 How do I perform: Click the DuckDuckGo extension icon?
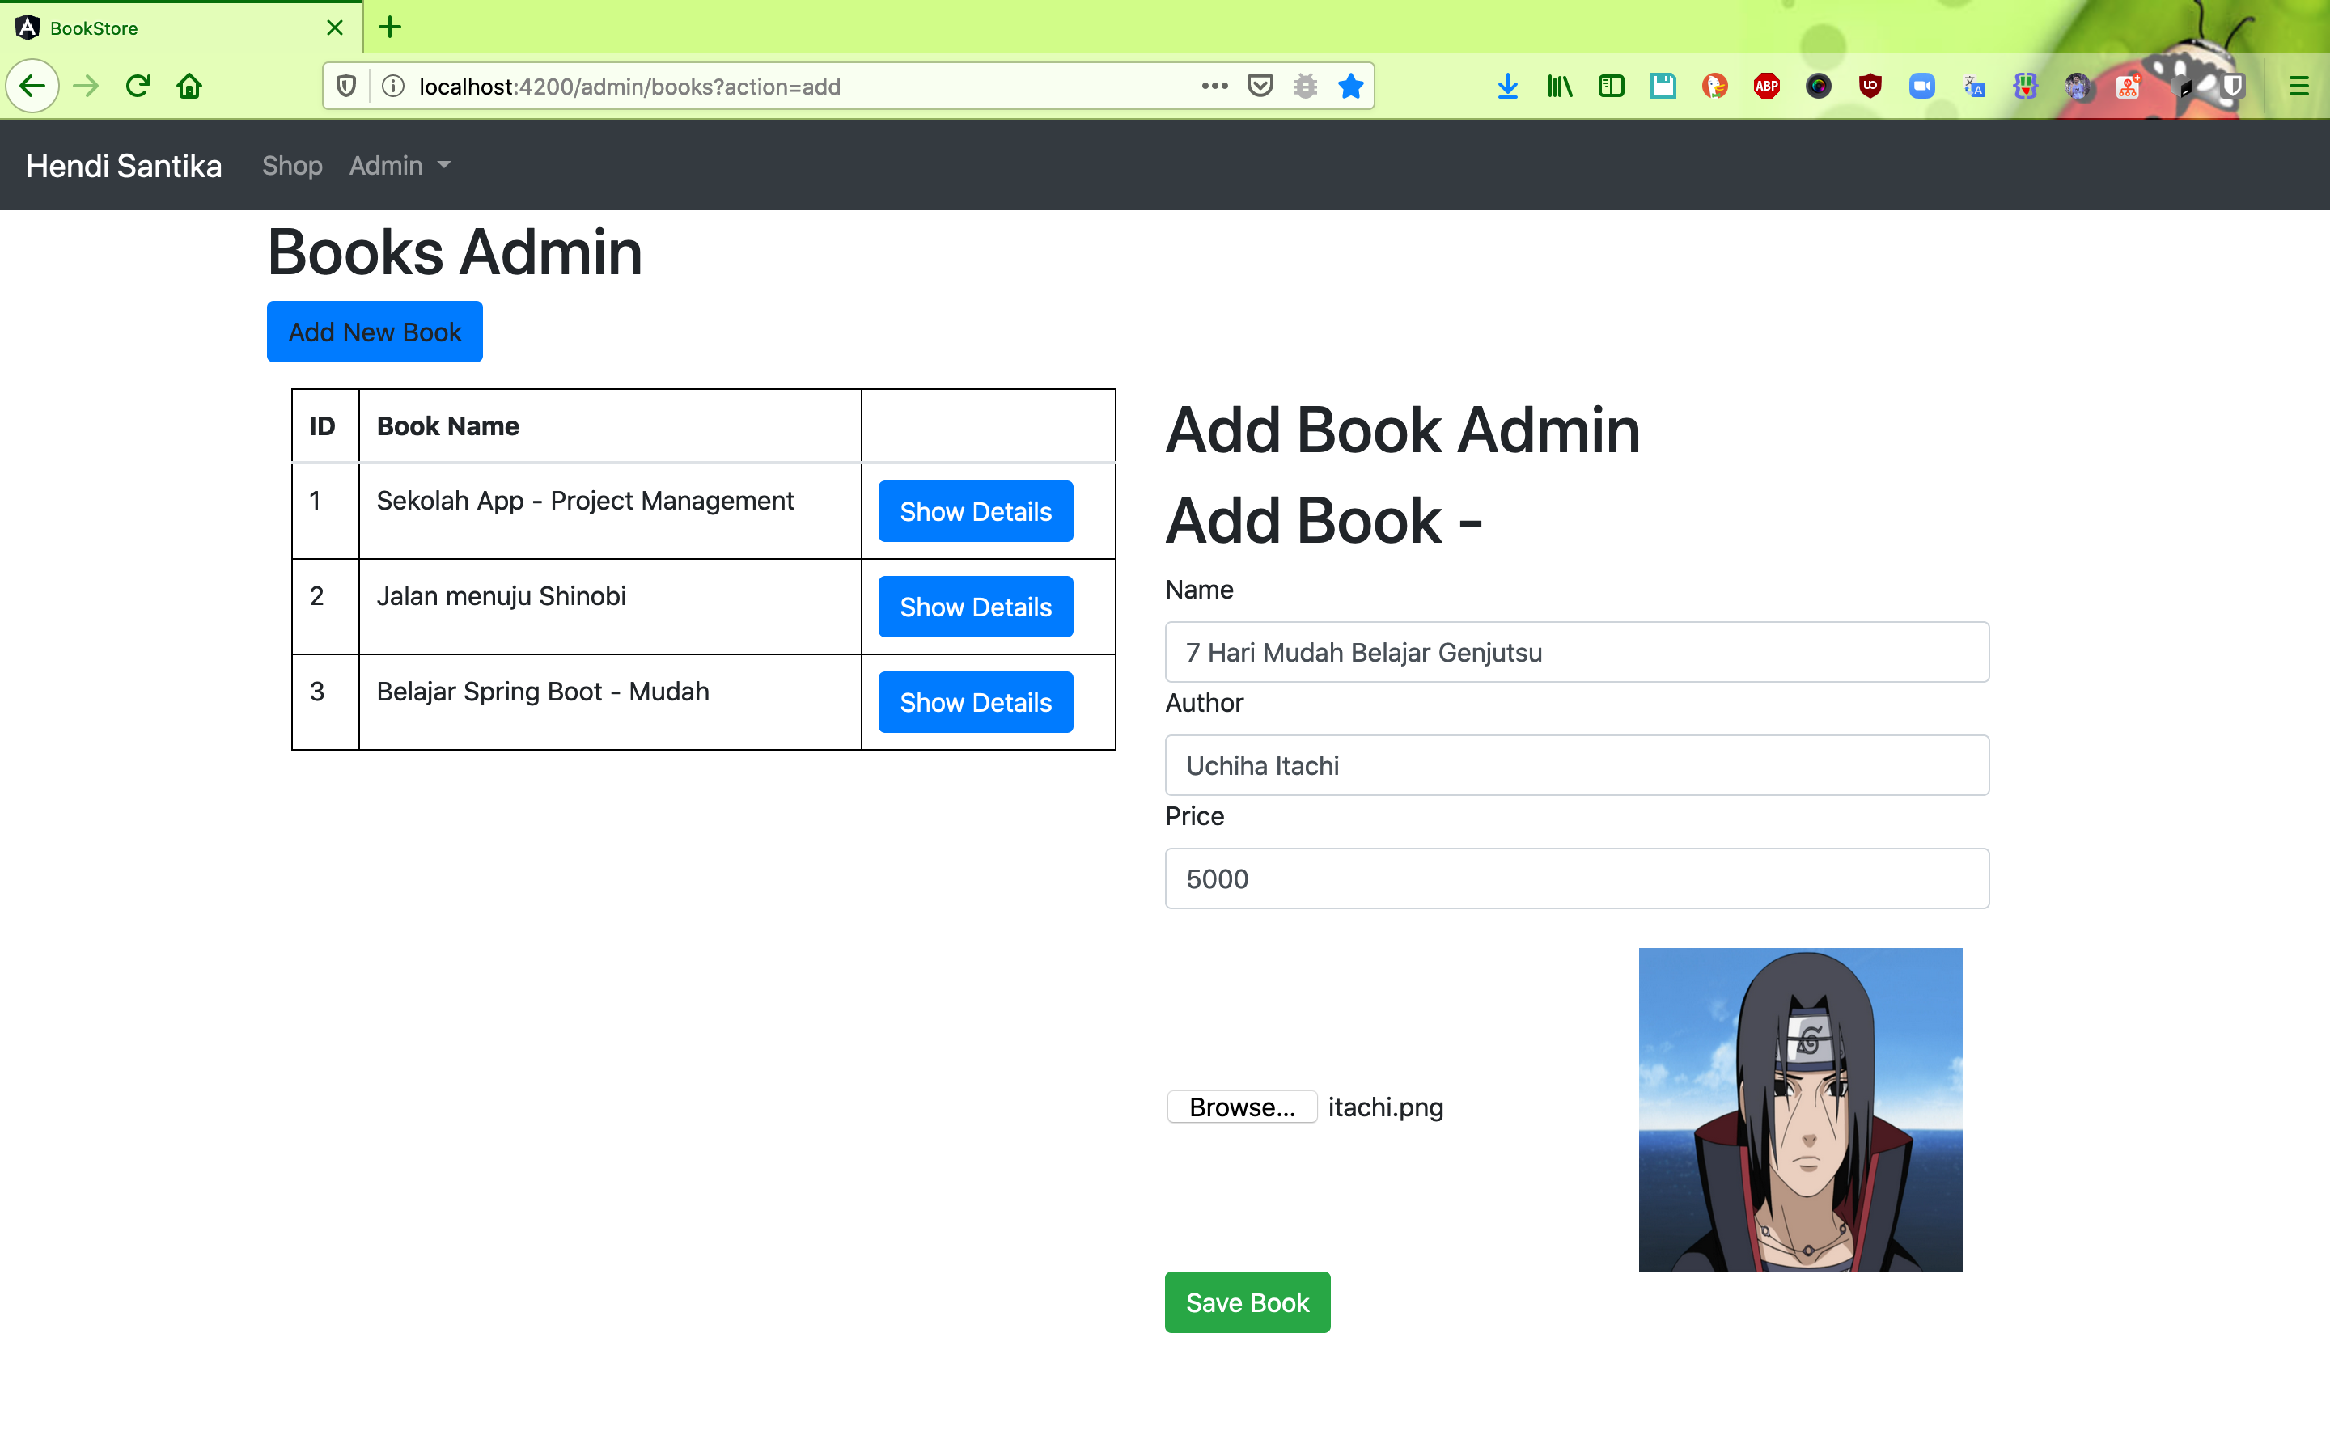1715,87
